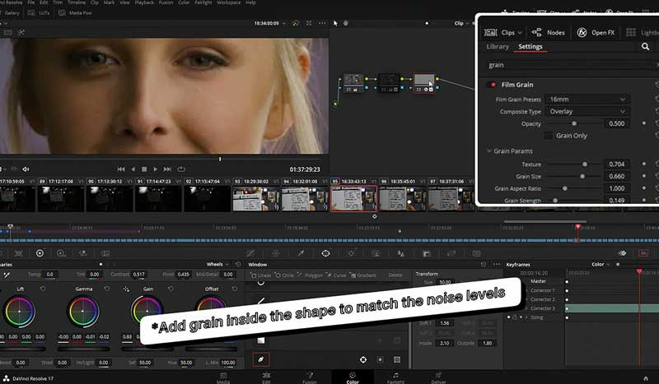Toggle Grain Aspect Ratio keyframe diamond

tap(644, 188)
